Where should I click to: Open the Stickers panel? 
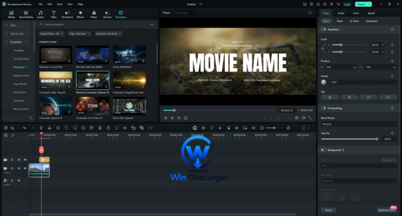(x=107, y=15)
